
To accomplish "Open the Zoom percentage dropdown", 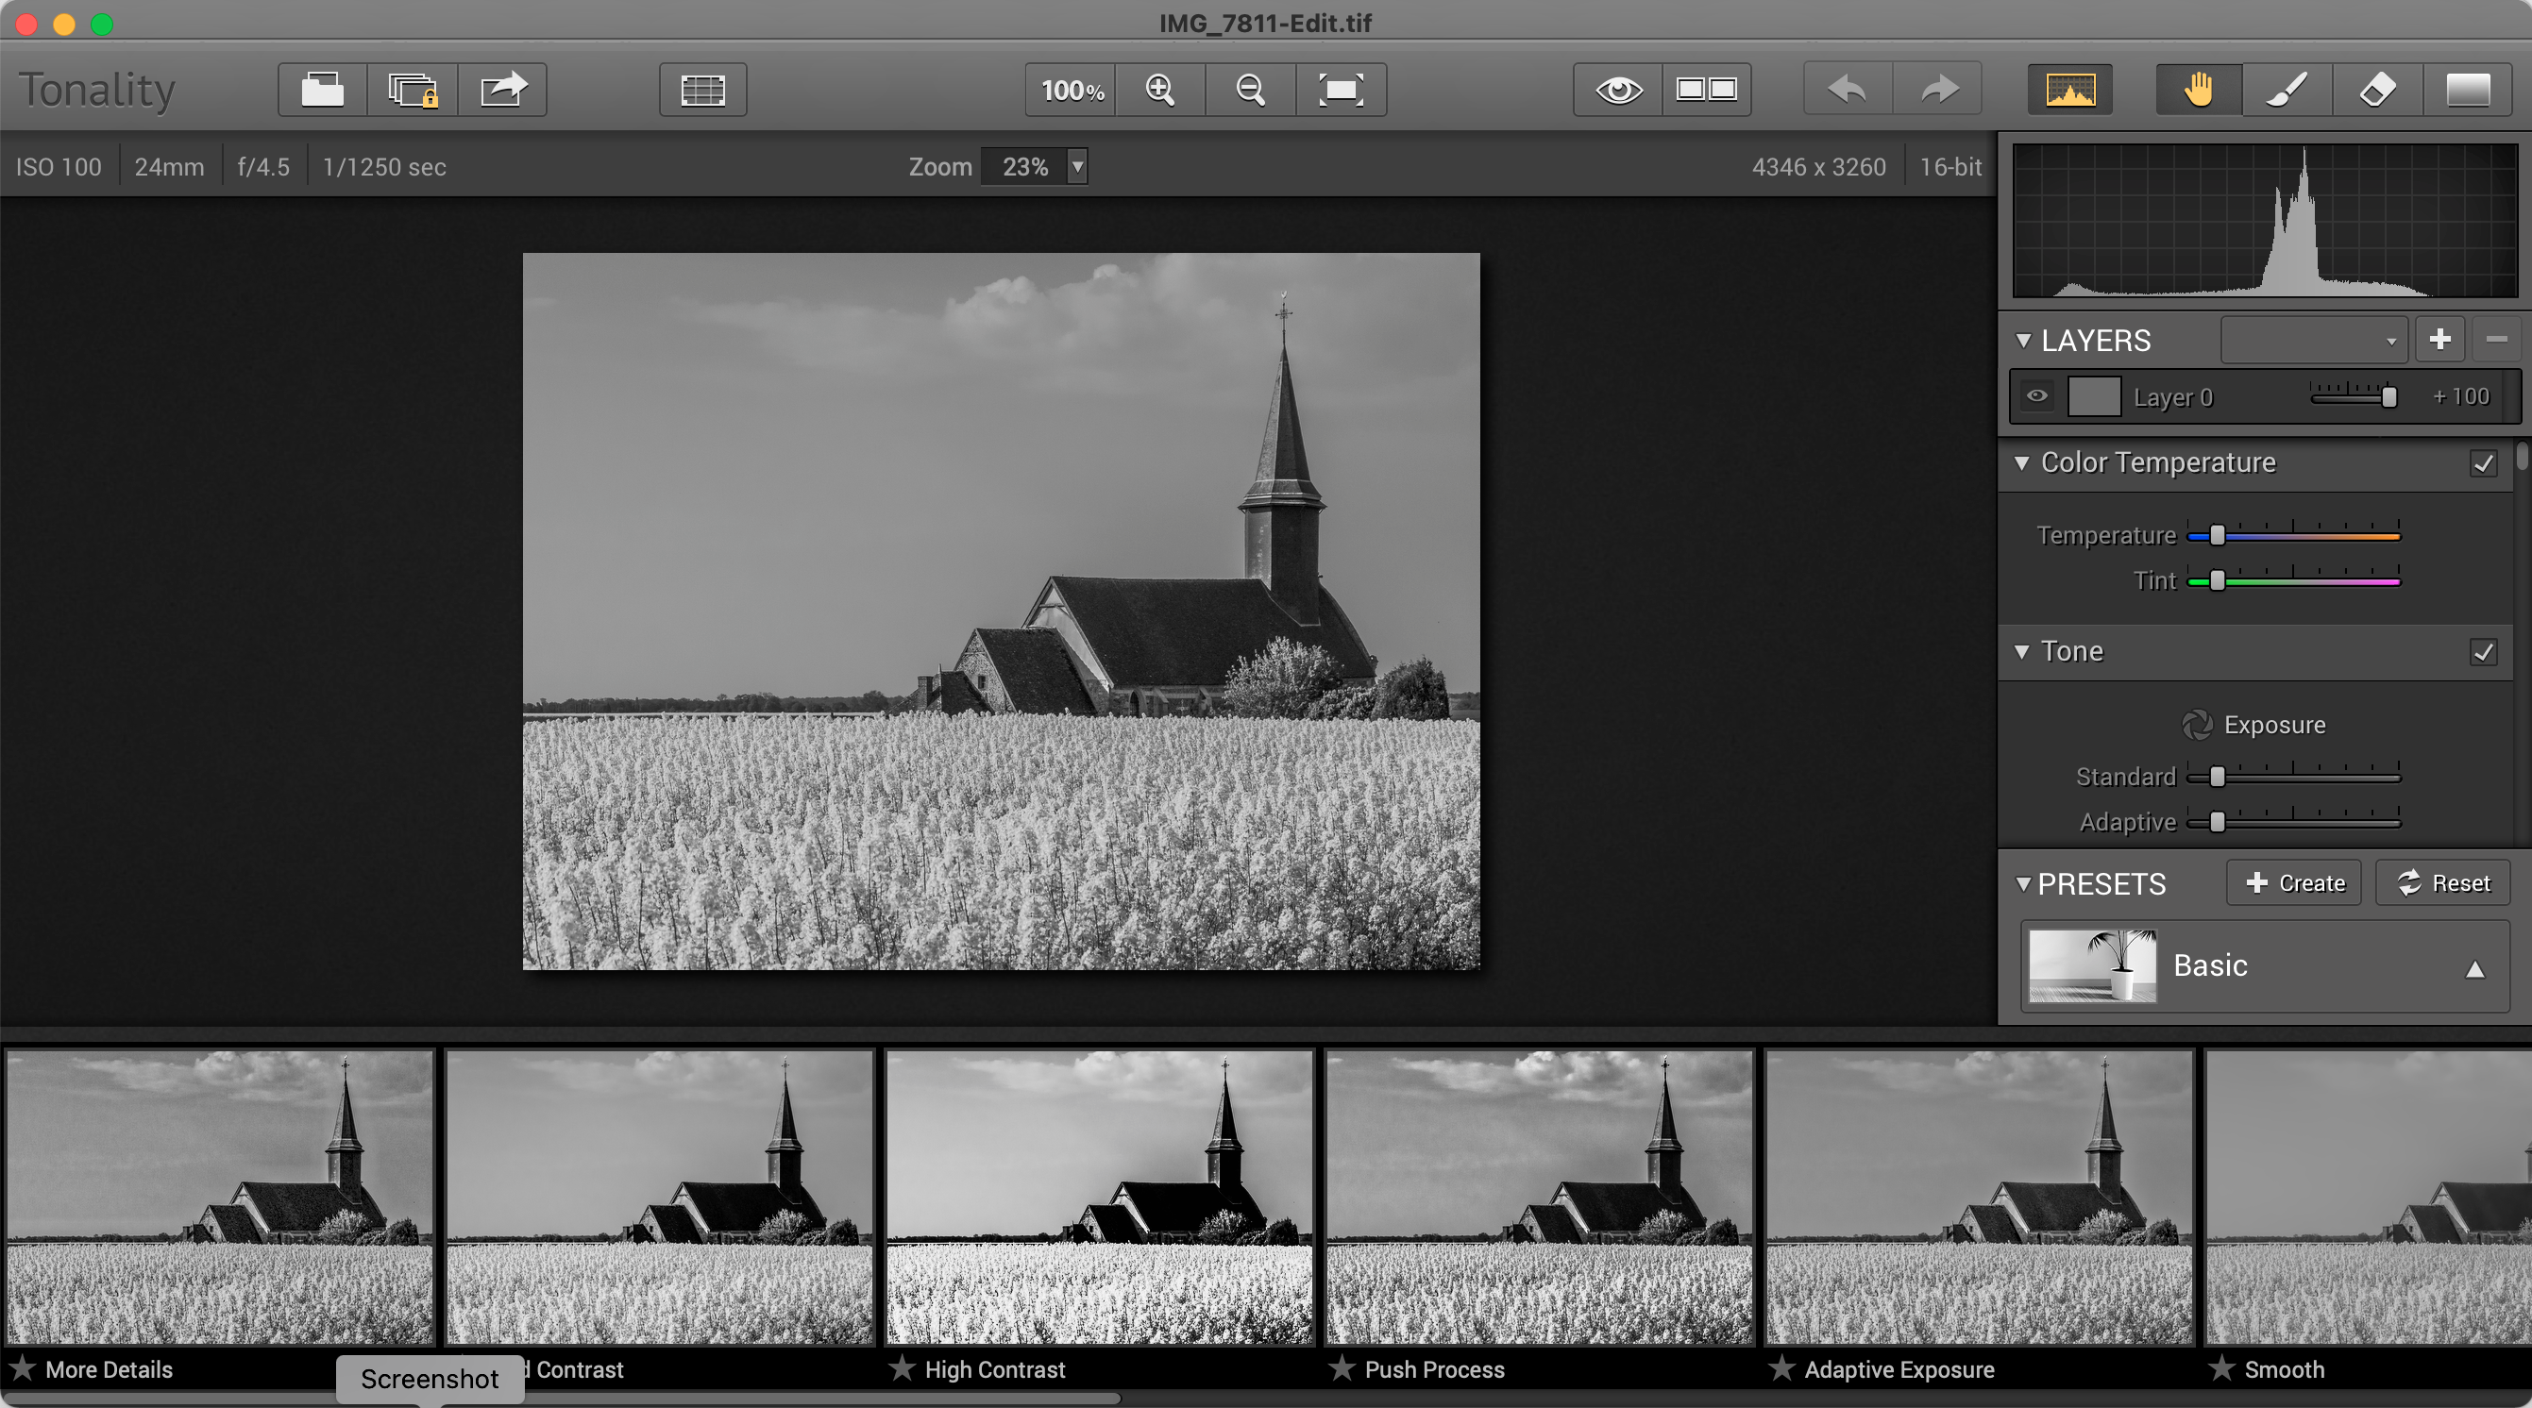I will click(1077, 166).
